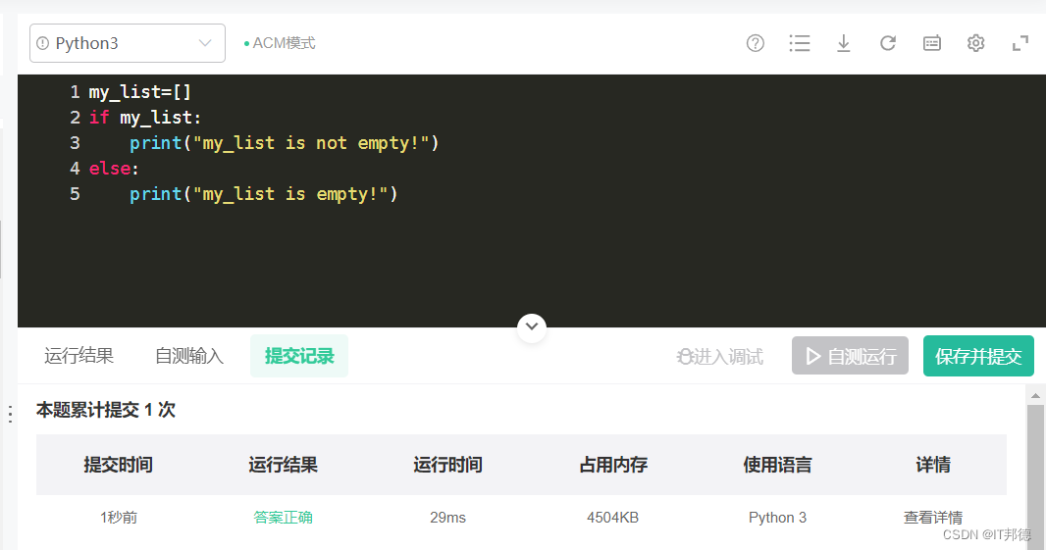The height and width of the screenshot is (550, 1046).
Task: Click the 进入调试 debug button
Action: (x=720, y=357)
